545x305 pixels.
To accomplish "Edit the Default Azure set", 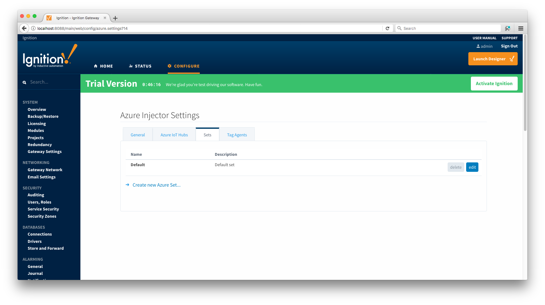I will [472, 167].
